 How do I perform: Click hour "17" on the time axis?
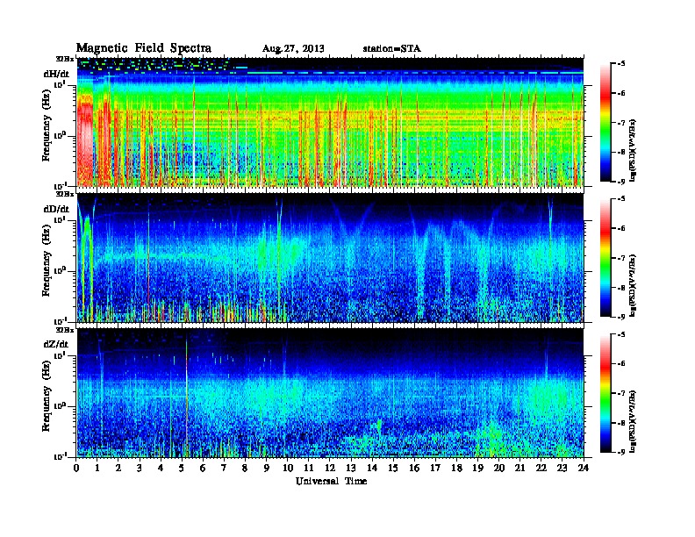click(x=436, y=469)
